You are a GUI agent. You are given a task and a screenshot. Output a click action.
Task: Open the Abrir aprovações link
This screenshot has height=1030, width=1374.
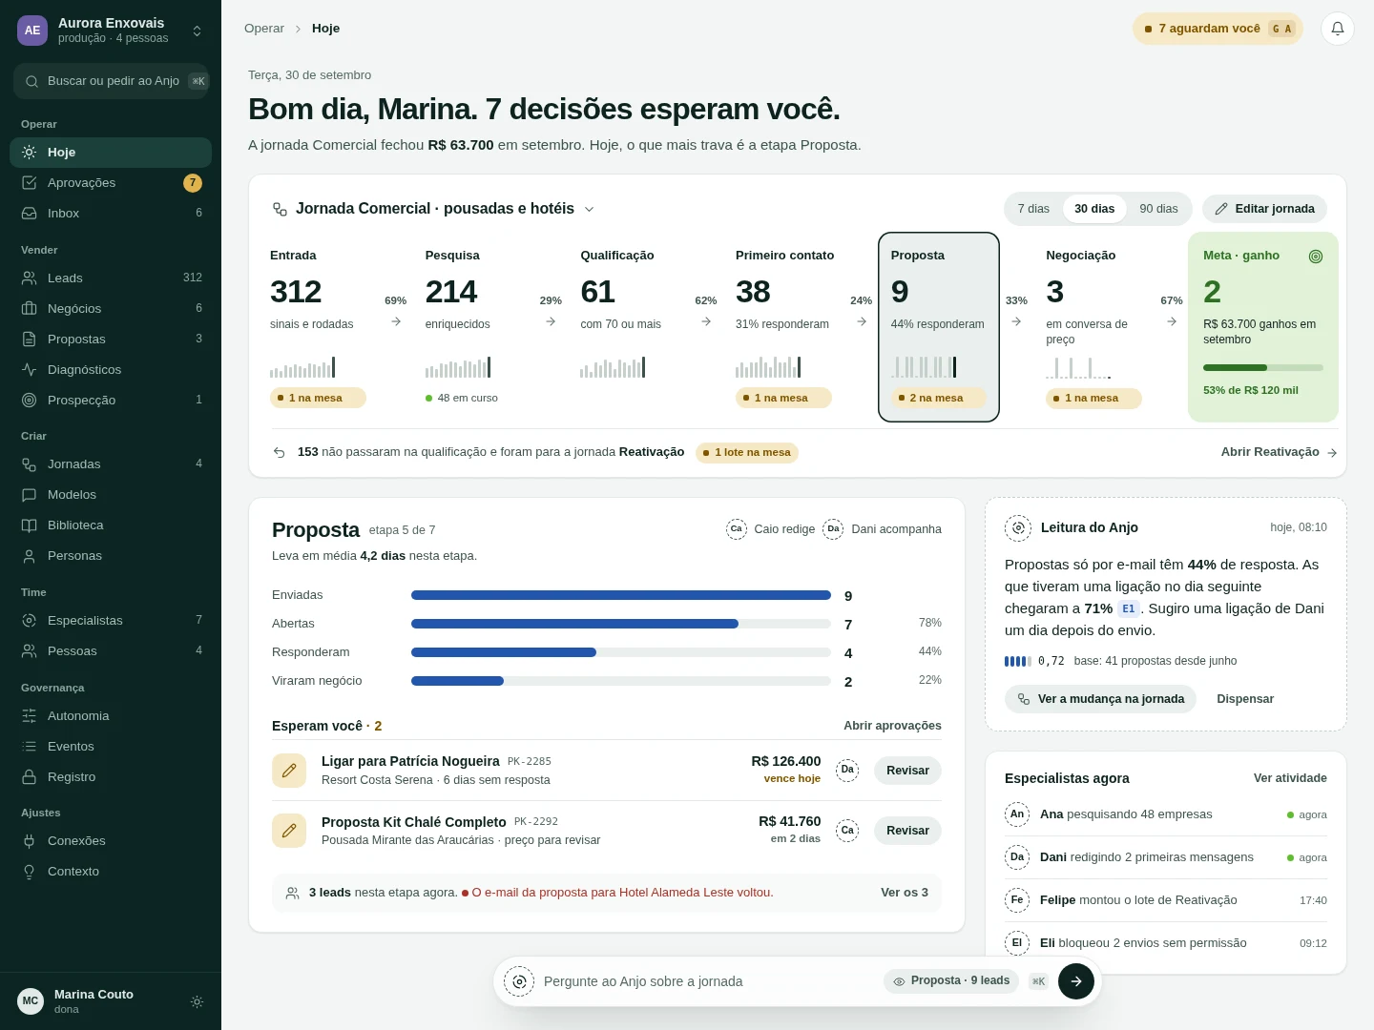tap(892, 726)
